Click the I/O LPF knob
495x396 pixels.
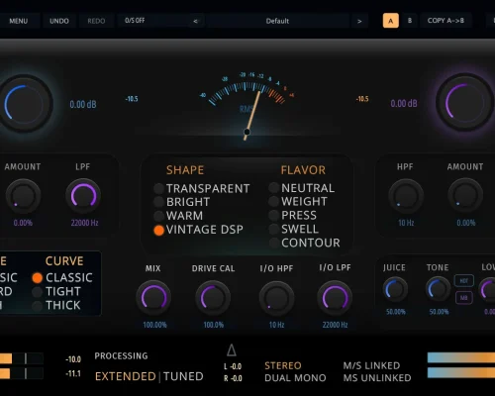(x=335, y=297)
